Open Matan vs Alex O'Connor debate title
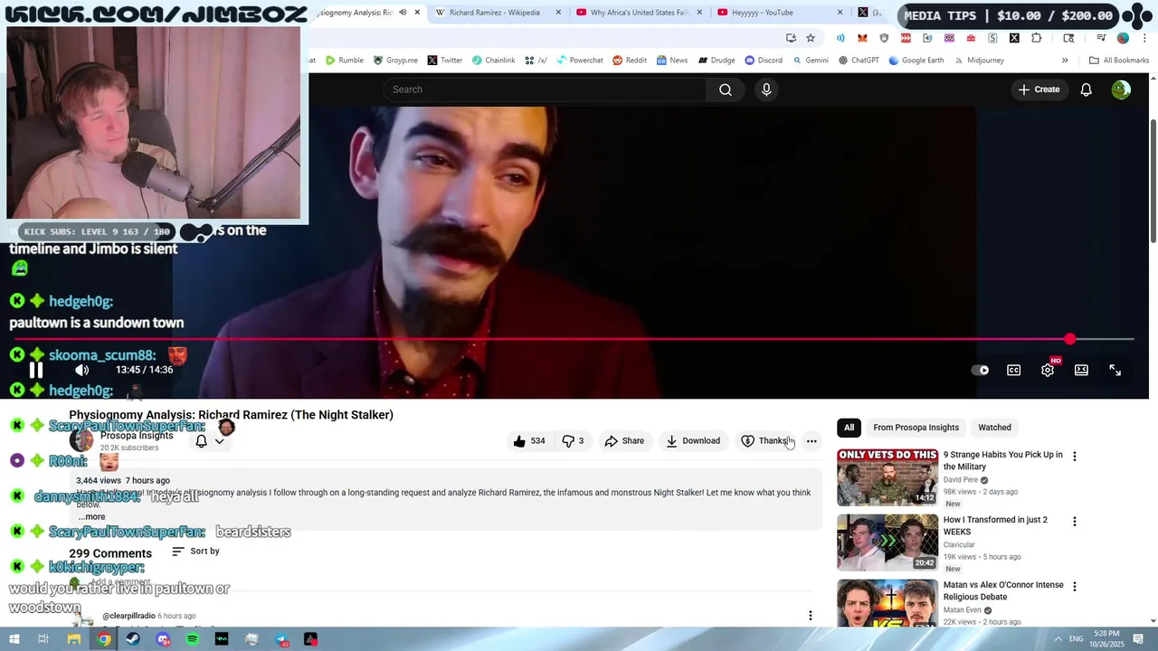Image resolution: width=1158 pixels, height=651 pixels. click(x=1003, y=590)
